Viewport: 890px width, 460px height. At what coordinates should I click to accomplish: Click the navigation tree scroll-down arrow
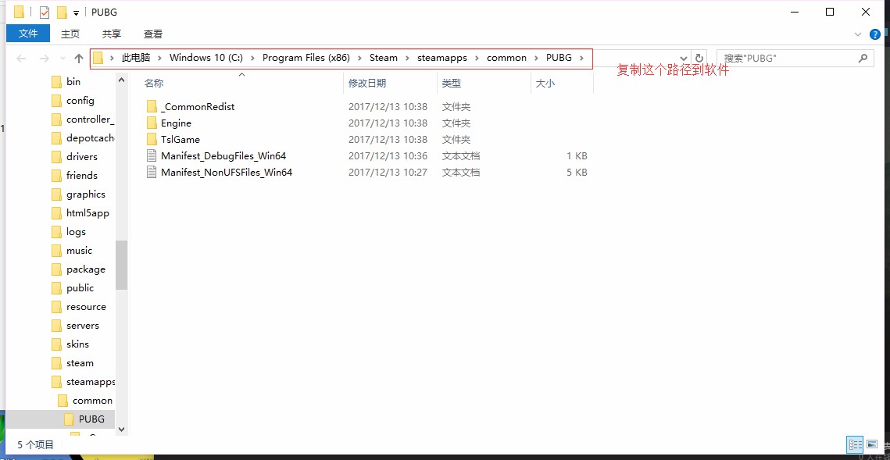(x=121, y=430)
